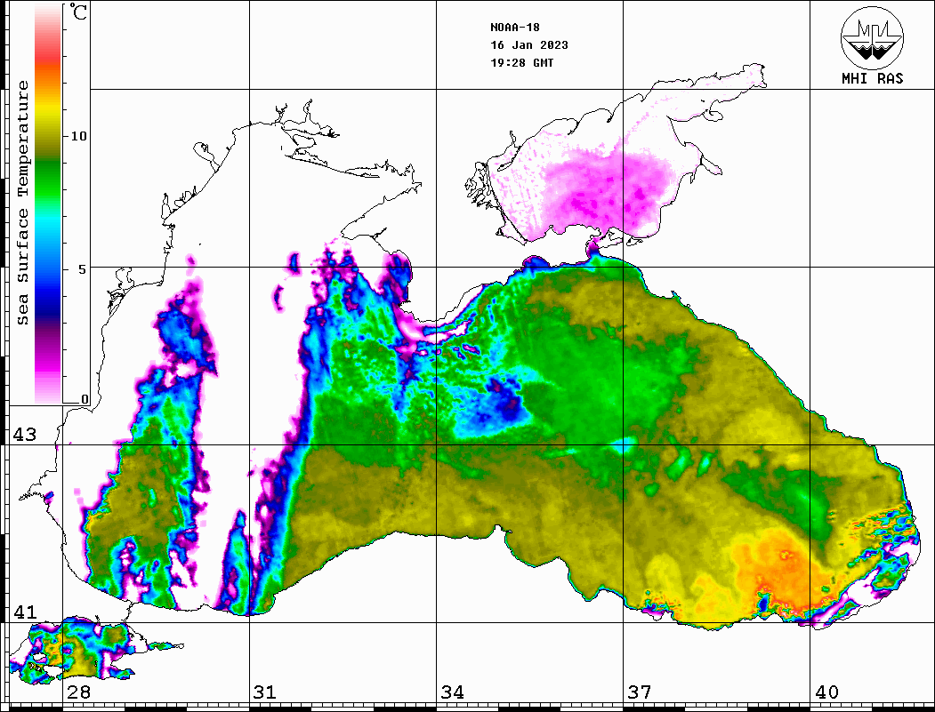This screenshot has width=935, height=712.
Task: Click the Sea Surface Temperature legend title
Action: pos(22,204)
